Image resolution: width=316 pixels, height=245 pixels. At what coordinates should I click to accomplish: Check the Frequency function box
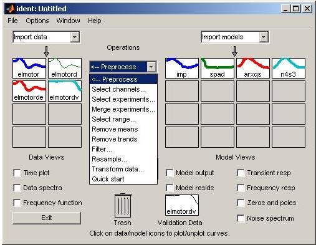pos(17,203)
